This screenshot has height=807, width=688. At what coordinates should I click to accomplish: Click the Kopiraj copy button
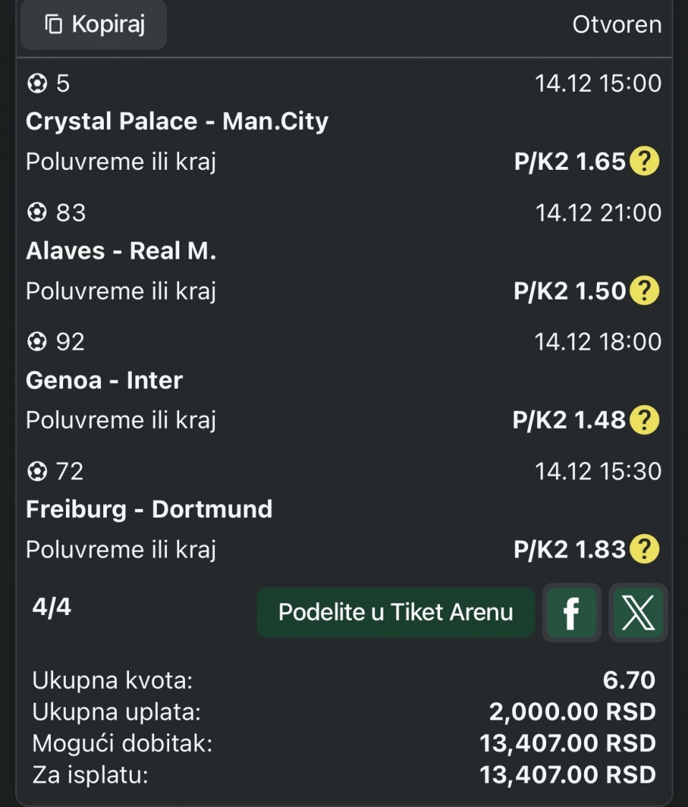94,25
